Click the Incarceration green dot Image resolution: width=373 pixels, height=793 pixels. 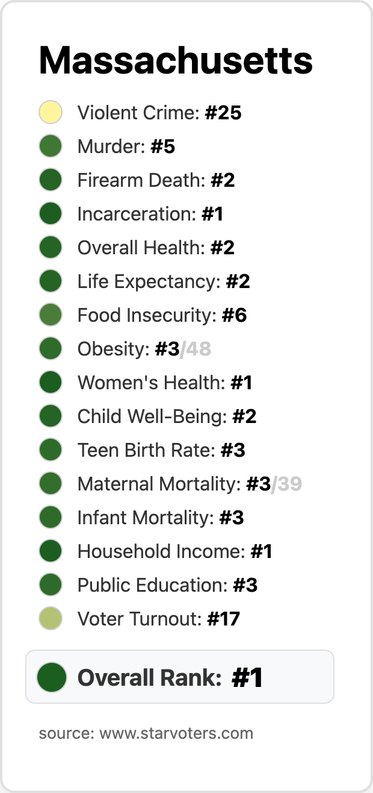click(x=51, y=214)
